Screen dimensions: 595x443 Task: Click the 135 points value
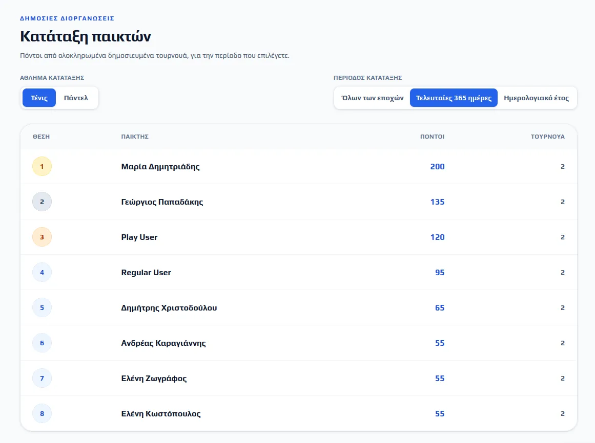pos(437,202)
